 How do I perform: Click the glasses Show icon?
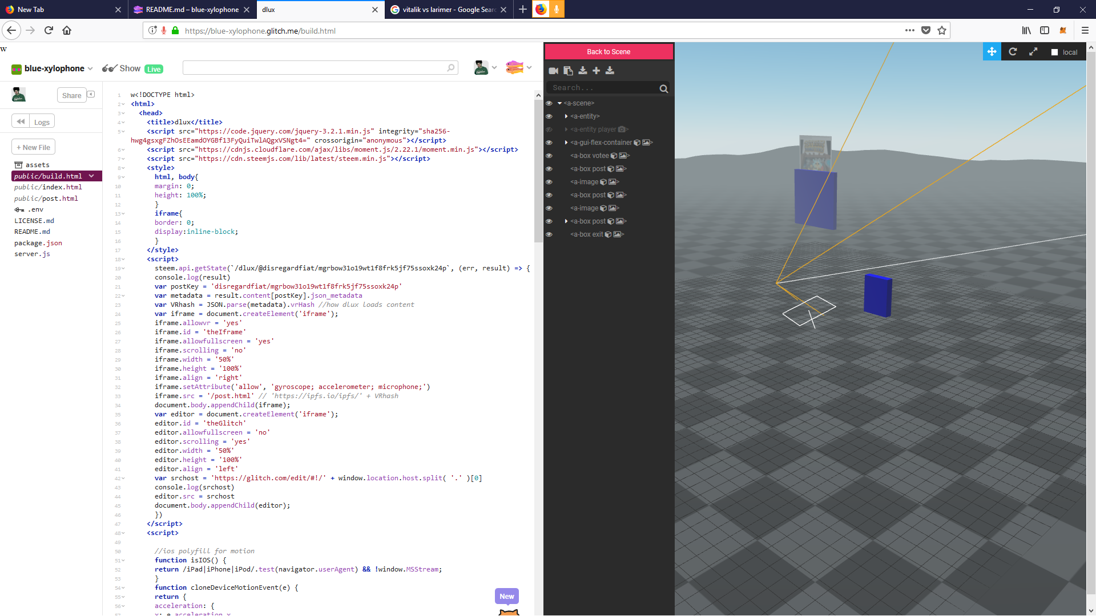[110, 68]
